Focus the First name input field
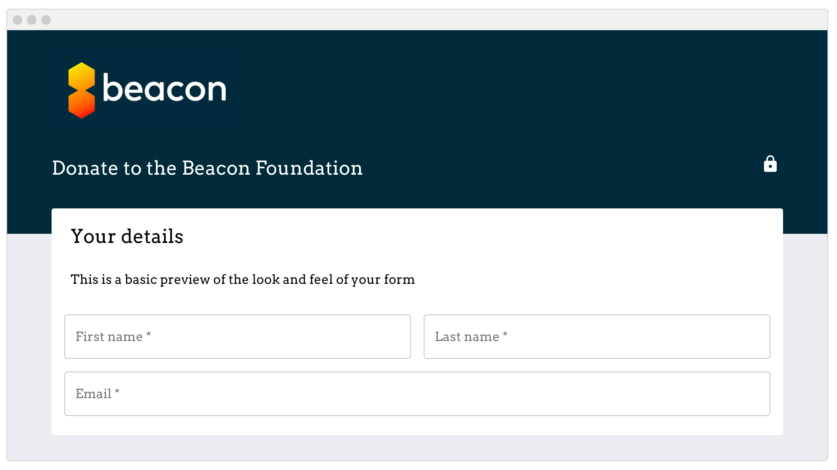 coord(237,337)
